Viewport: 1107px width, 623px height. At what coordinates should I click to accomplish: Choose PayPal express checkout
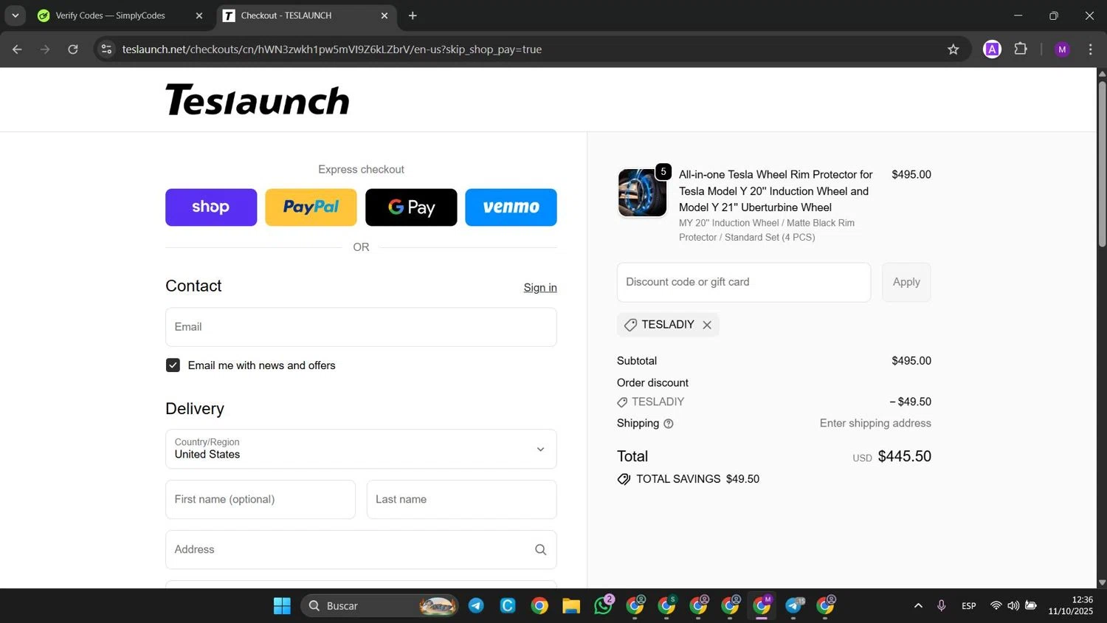click(311, 207)
